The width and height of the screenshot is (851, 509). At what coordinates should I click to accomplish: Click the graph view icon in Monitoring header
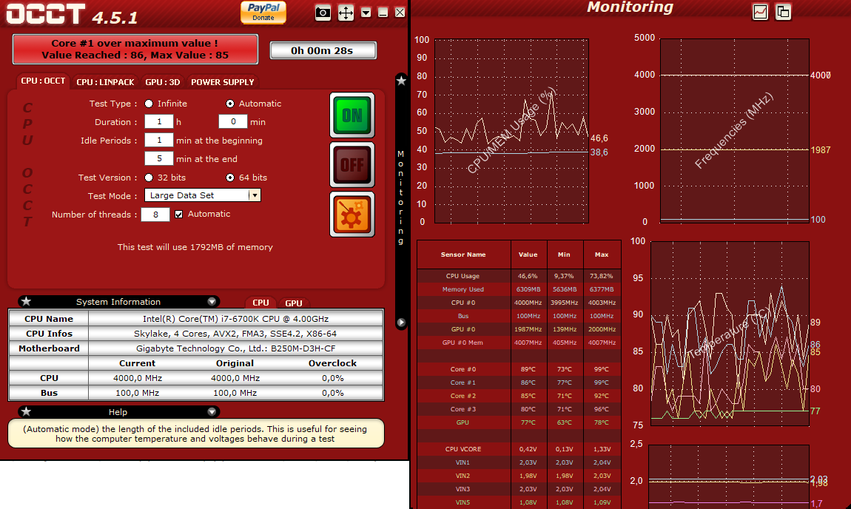tap(761, 11)
